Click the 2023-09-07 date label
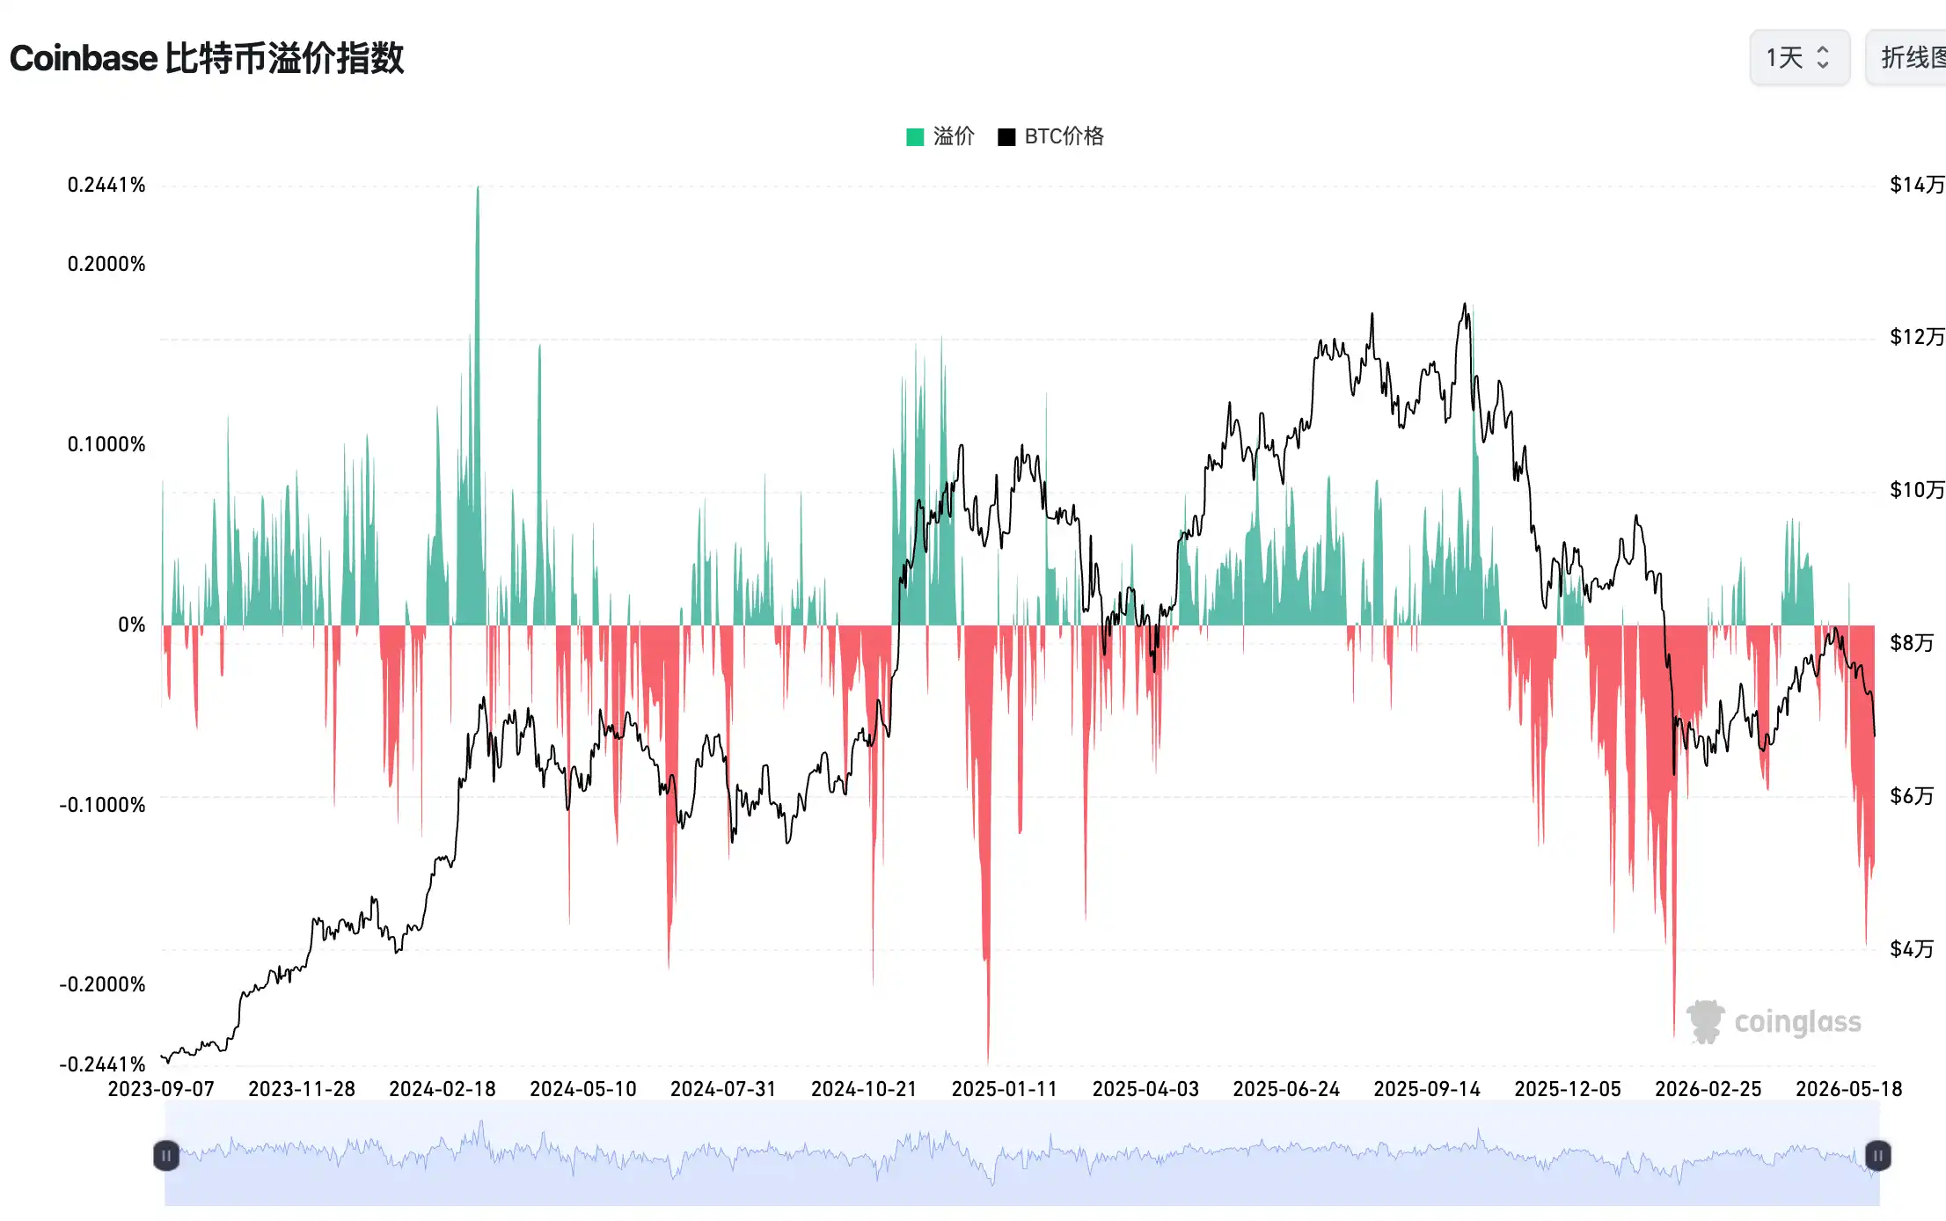The image size is (1946, 1221). 161,1089
